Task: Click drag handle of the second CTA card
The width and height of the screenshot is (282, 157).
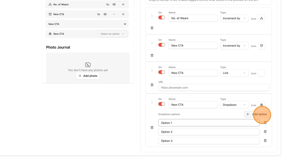Action: (152, 43)
